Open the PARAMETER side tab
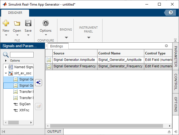The image size is (179, 135). coord(176,56)
